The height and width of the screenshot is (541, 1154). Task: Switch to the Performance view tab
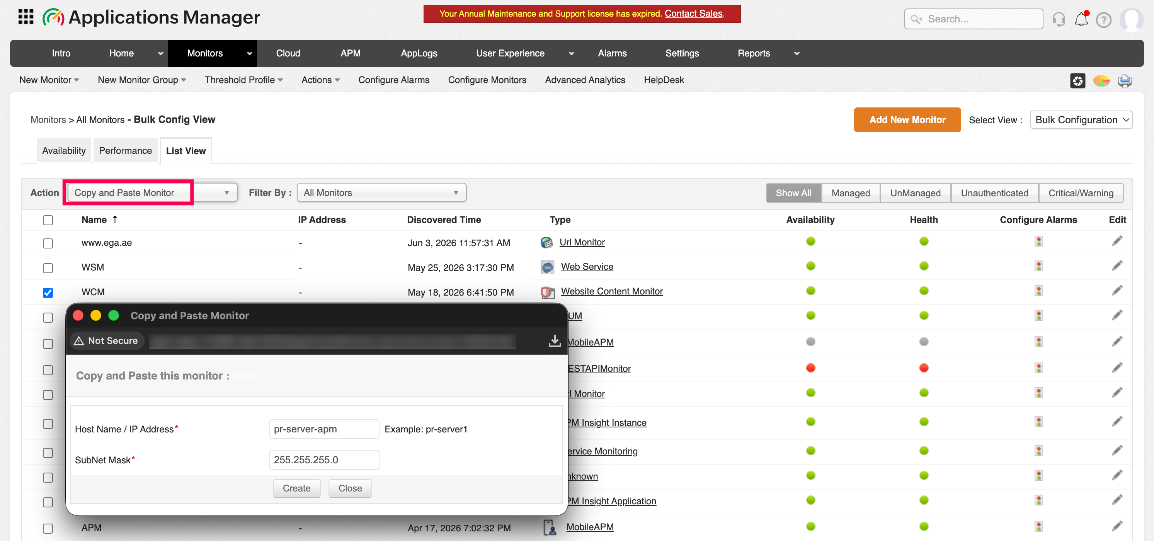(126, 150)
